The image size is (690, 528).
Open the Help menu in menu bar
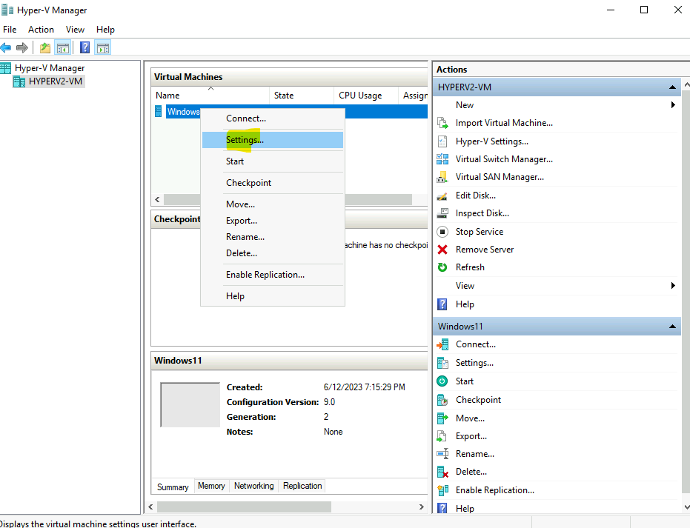[105, 30]
